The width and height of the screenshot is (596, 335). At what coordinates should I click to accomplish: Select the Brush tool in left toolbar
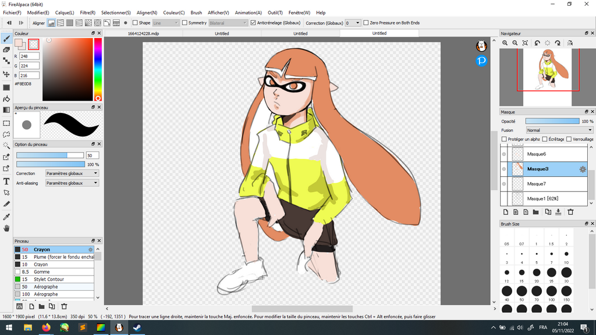[6, 38]
